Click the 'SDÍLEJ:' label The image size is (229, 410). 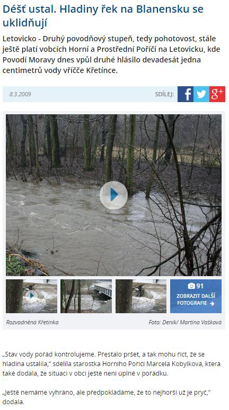click(164, 94)
